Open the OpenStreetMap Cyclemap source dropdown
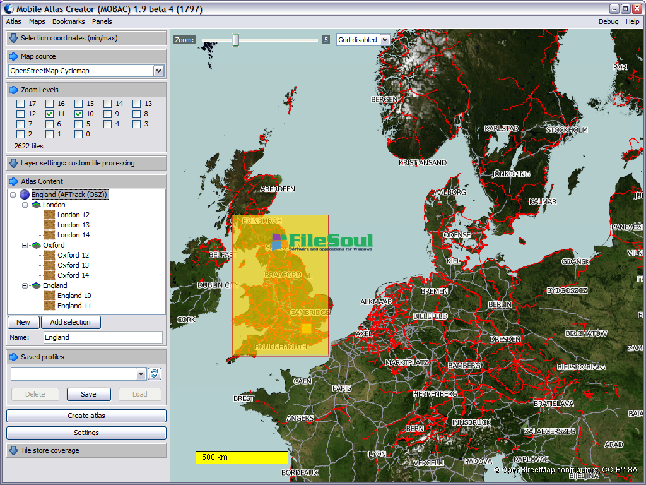Screen dimensions: 646x485 158,71
